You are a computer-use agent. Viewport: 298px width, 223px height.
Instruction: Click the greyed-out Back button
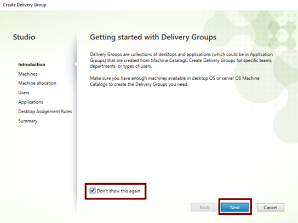204,208
